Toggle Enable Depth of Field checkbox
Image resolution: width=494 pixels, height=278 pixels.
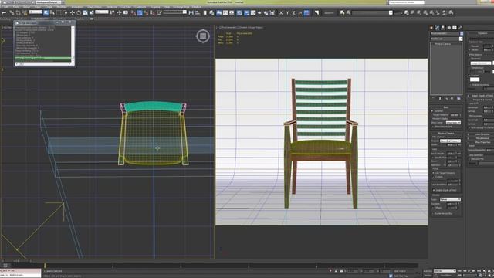pos(434,190)
